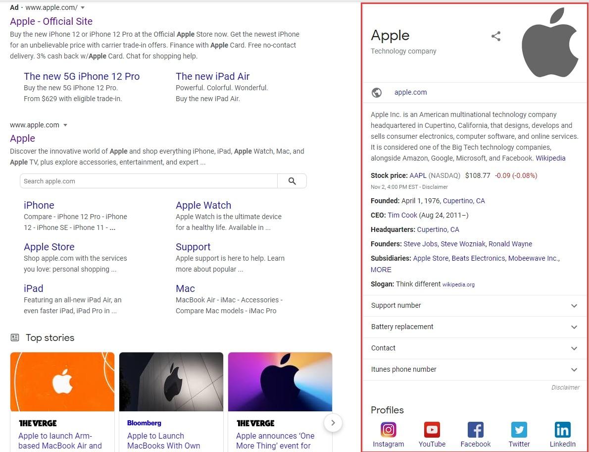Expand the Itunes phone number section
Image resolution: width=589 pixels, height=452 pixels.
(x=475, y=369)
